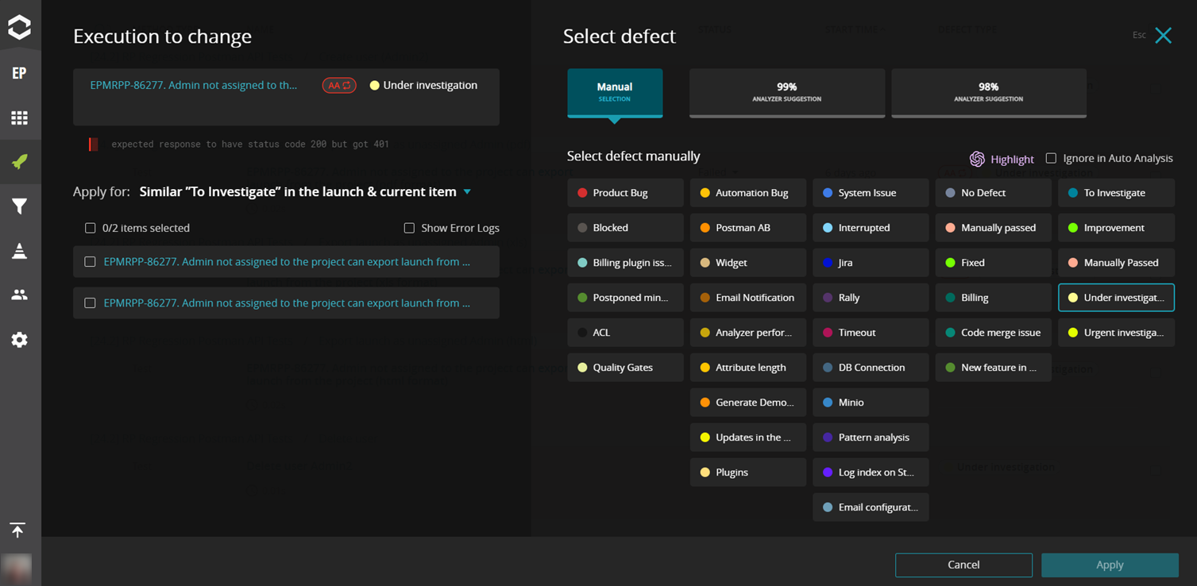Image resolution: width=1197 pixels, height=586 pixels.
Task: Pick Manually passed next to Interrupted
Action: point(994,228)
